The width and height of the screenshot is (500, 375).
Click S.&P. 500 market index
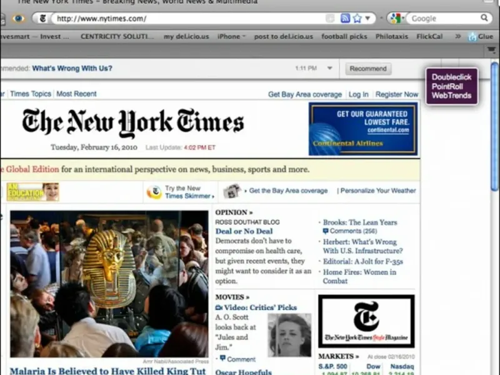[x=332, y=367]
